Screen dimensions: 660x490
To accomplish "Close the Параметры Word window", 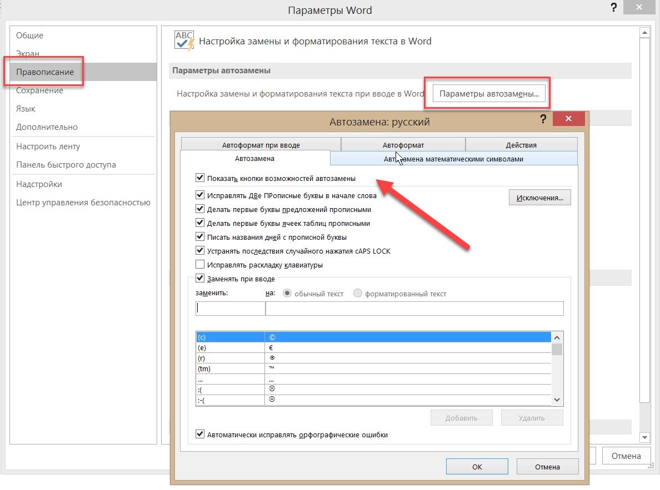I will click(639, 7).
